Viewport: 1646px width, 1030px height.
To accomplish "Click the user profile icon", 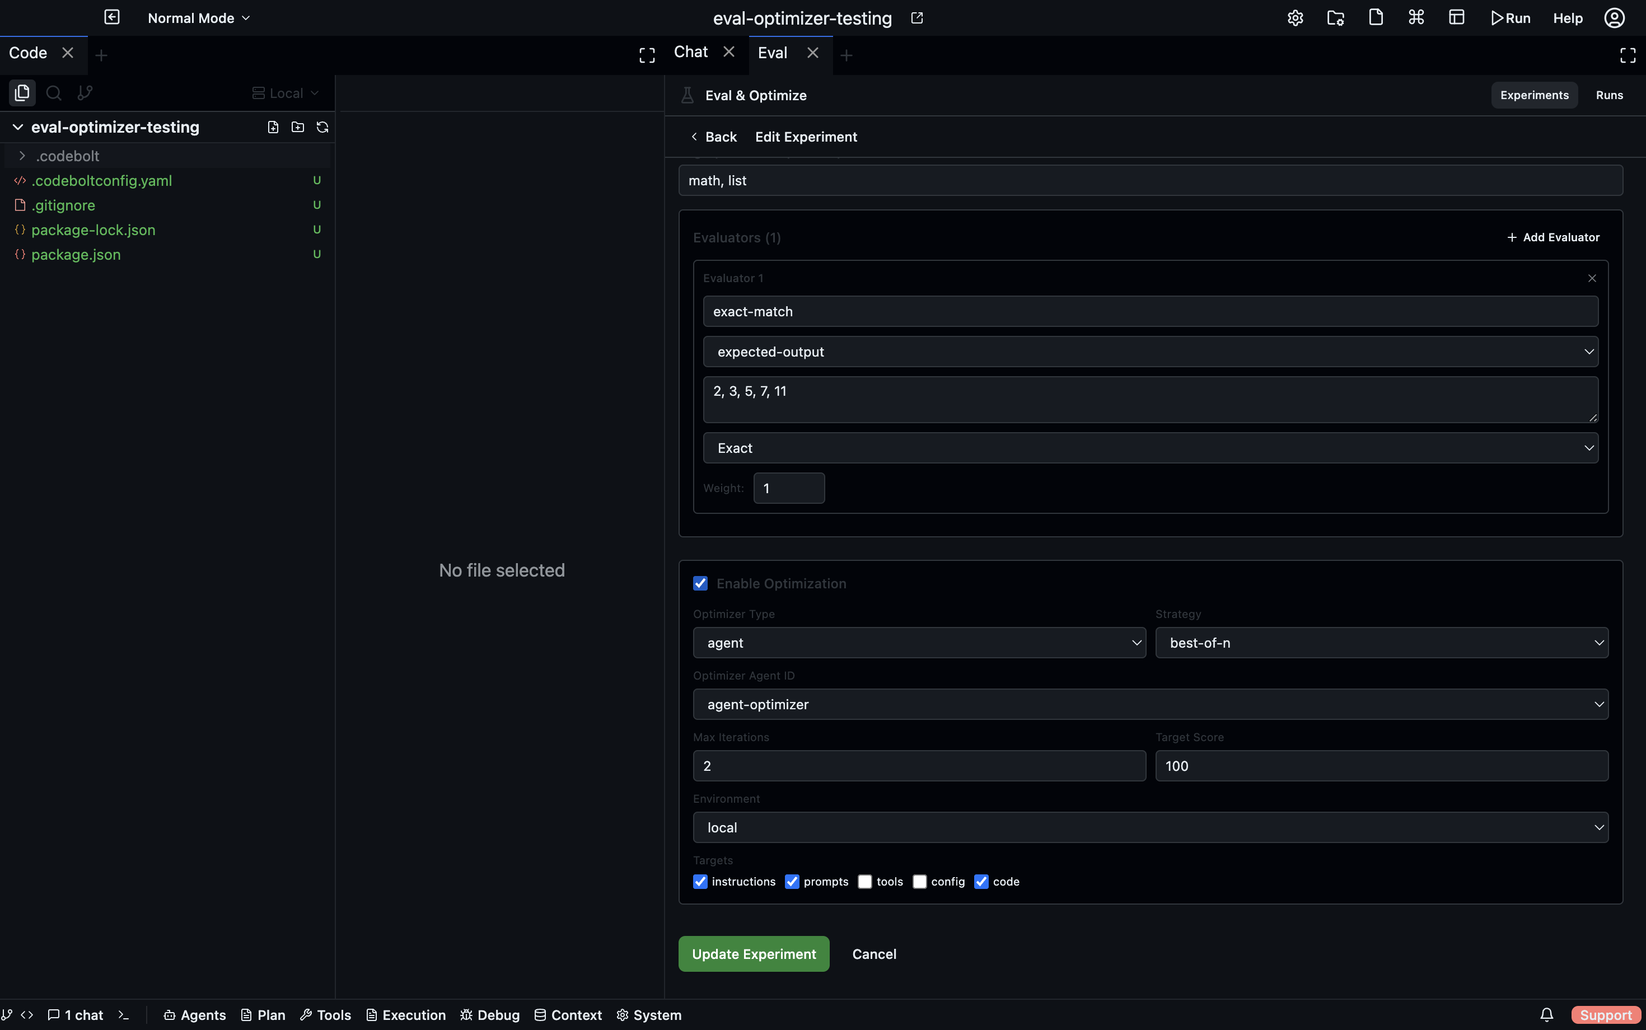I will pos(1614,18).
